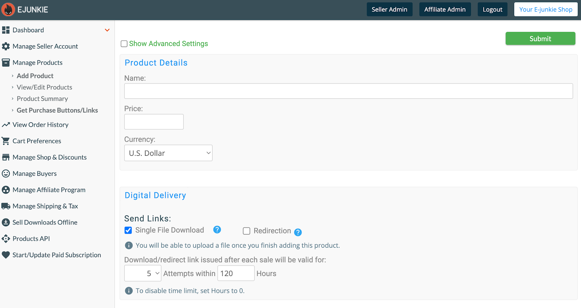Go to Products API page

coord(31,239)
